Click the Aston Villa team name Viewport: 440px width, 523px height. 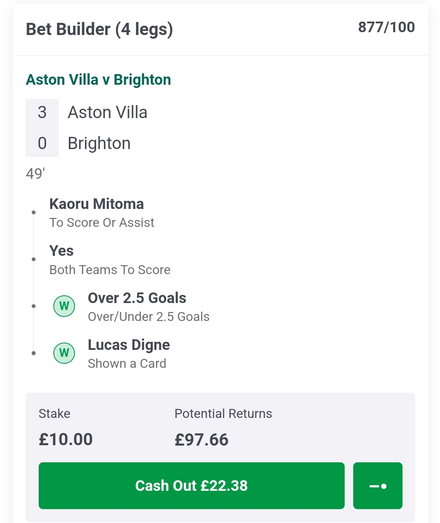pyautogui.click(x=108, y=112)
